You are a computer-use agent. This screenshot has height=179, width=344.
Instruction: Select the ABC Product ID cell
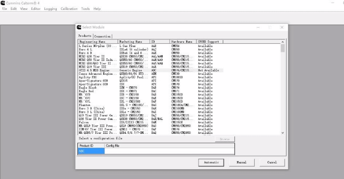(x=91, y=151)
